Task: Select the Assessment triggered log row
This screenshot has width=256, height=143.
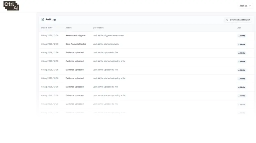Action: click(146, 36)
